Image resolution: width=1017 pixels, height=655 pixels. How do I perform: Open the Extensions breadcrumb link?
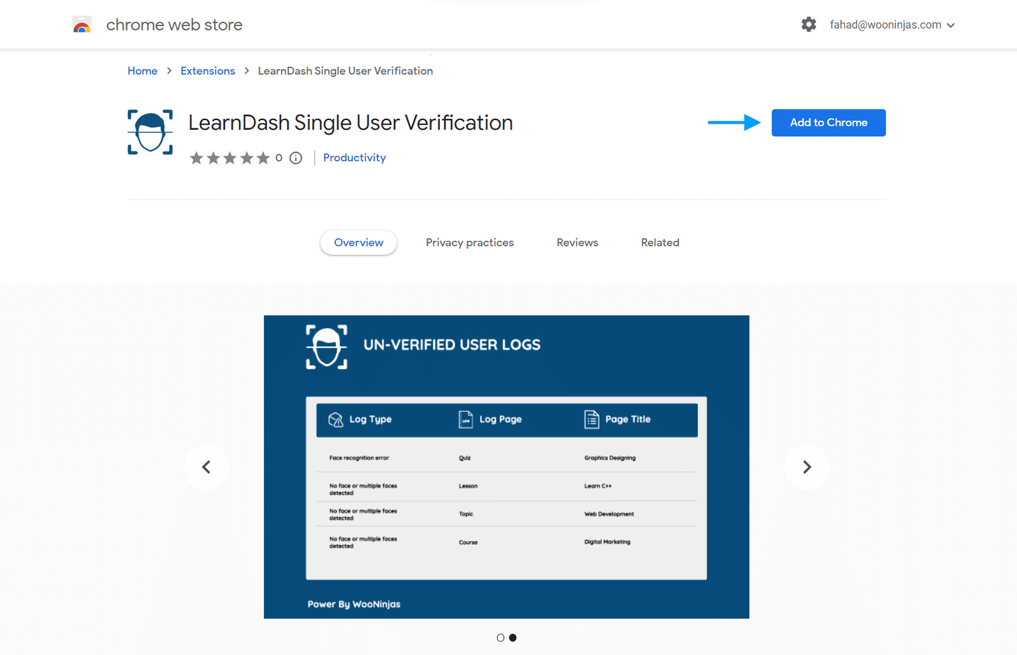click(208, 71)
